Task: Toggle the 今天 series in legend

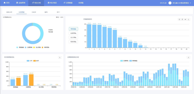Action: pos(30,61)
